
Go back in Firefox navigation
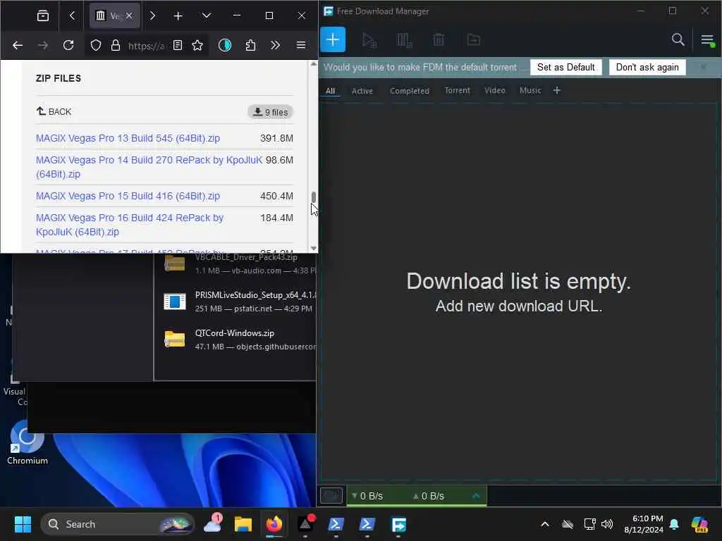tap(18, 45)
